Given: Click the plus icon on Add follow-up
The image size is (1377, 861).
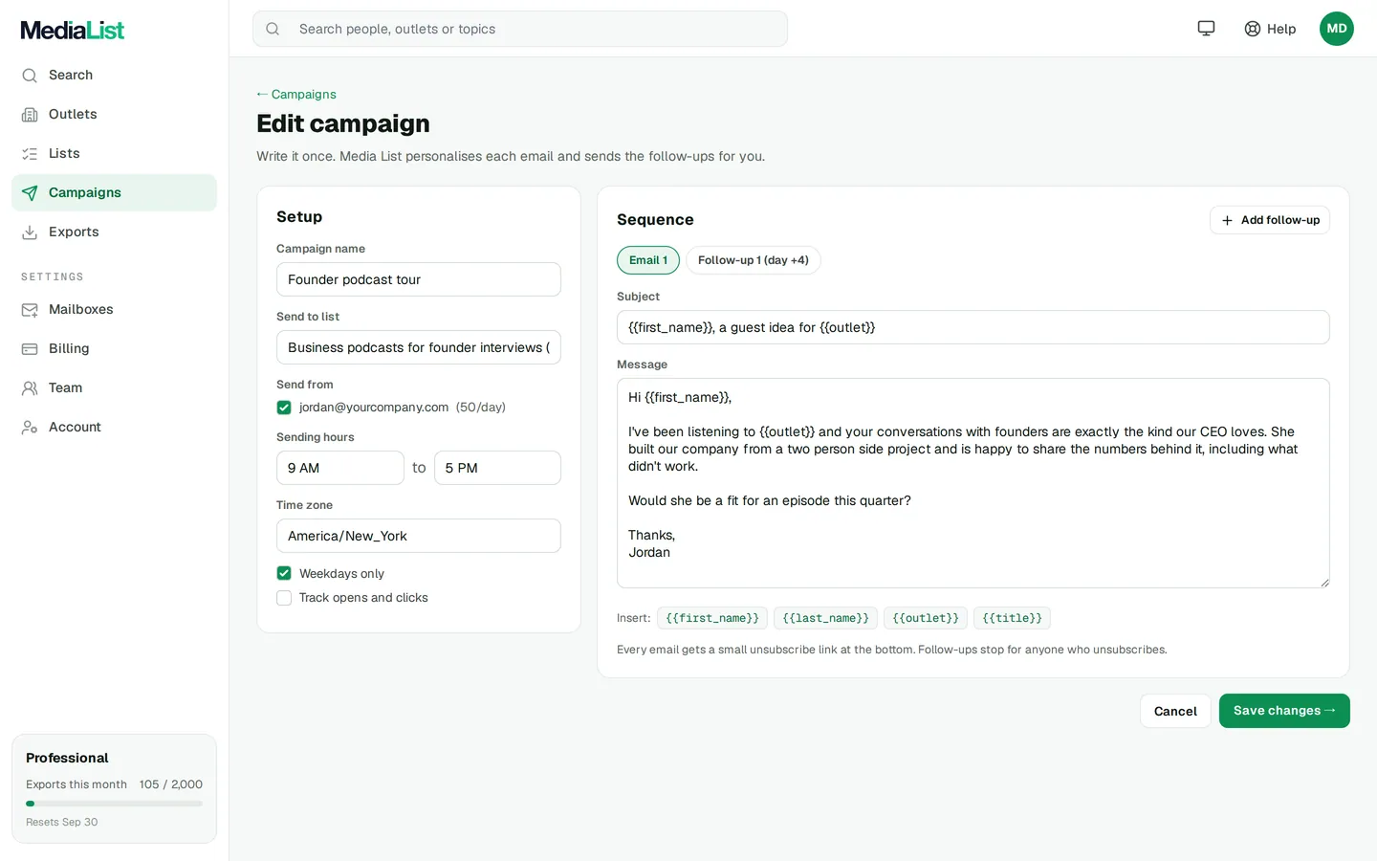Looking at the screenshot, I should [x=1227, y=220].
